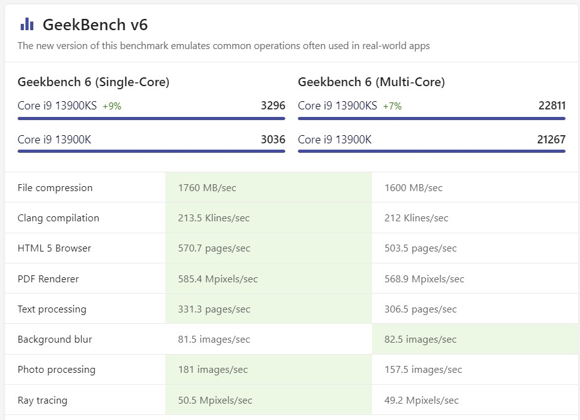Viewport: 580px width, 420px height.
Task: Click the 13900K multi-core score bar
Action: point(432,151)
